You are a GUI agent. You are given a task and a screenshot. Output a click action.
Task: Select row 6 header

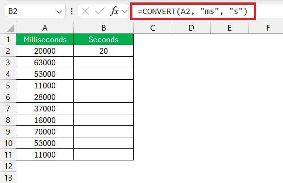(x=8, y=97)
